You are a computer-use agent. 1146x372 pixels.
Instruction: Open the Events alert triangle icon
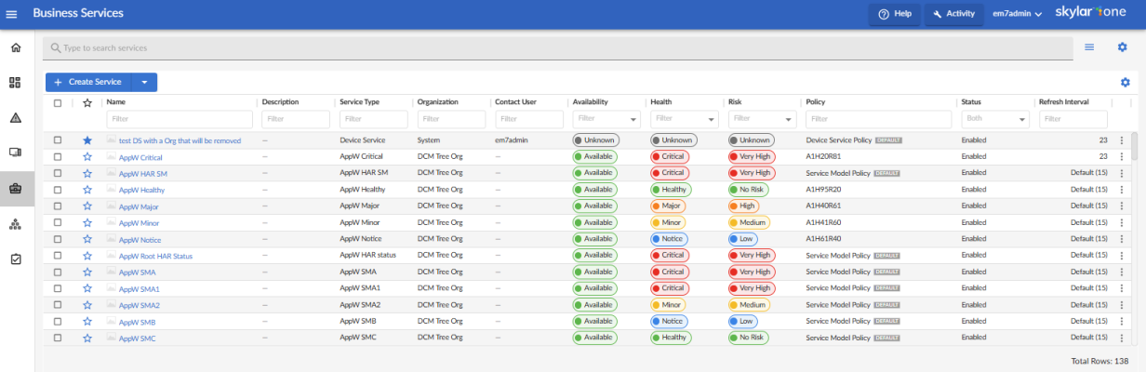point(15,118)
